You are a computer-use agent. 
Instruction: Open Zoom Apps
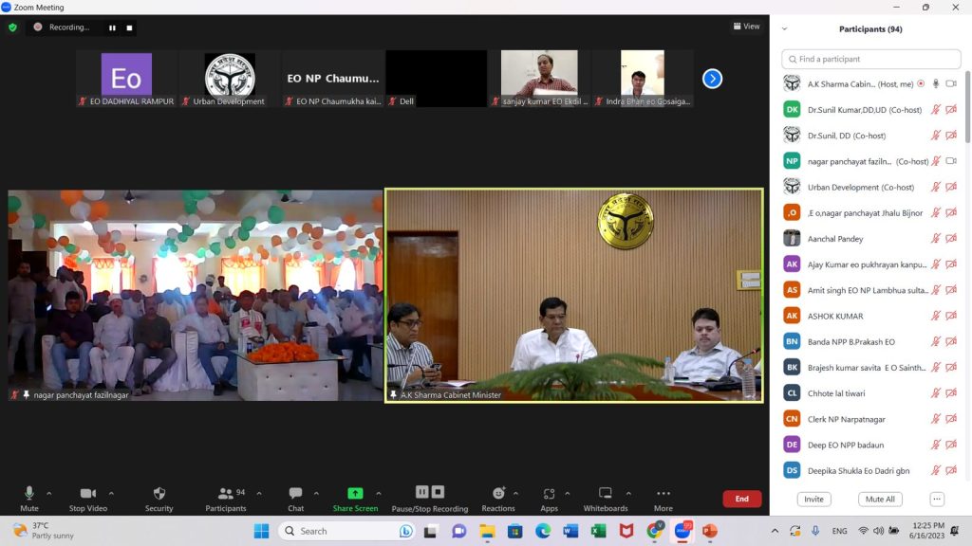tap(550, 499)
